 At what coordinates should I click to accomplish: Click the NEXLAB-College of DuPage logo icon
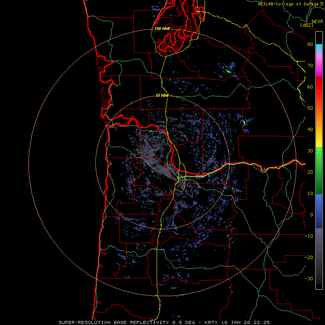(x=322, y=4)
